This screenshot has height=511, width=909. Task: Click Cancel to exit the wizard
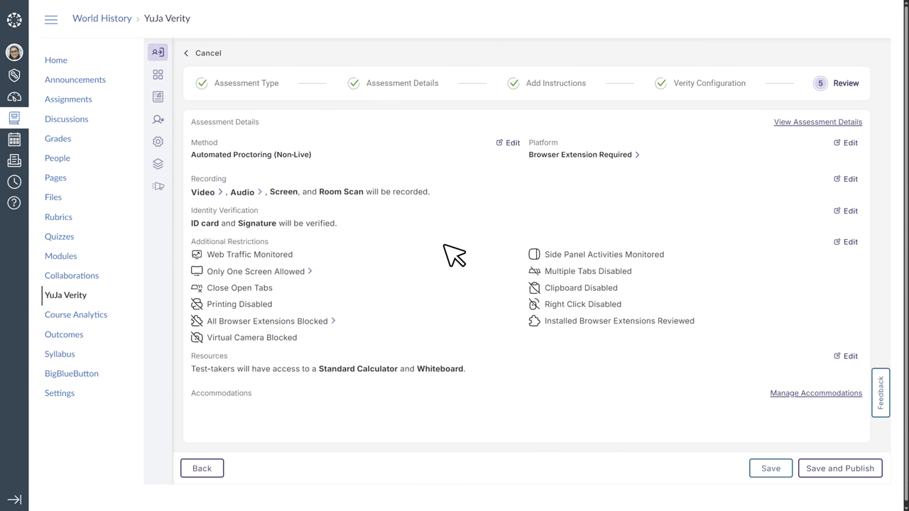(202, 53)
